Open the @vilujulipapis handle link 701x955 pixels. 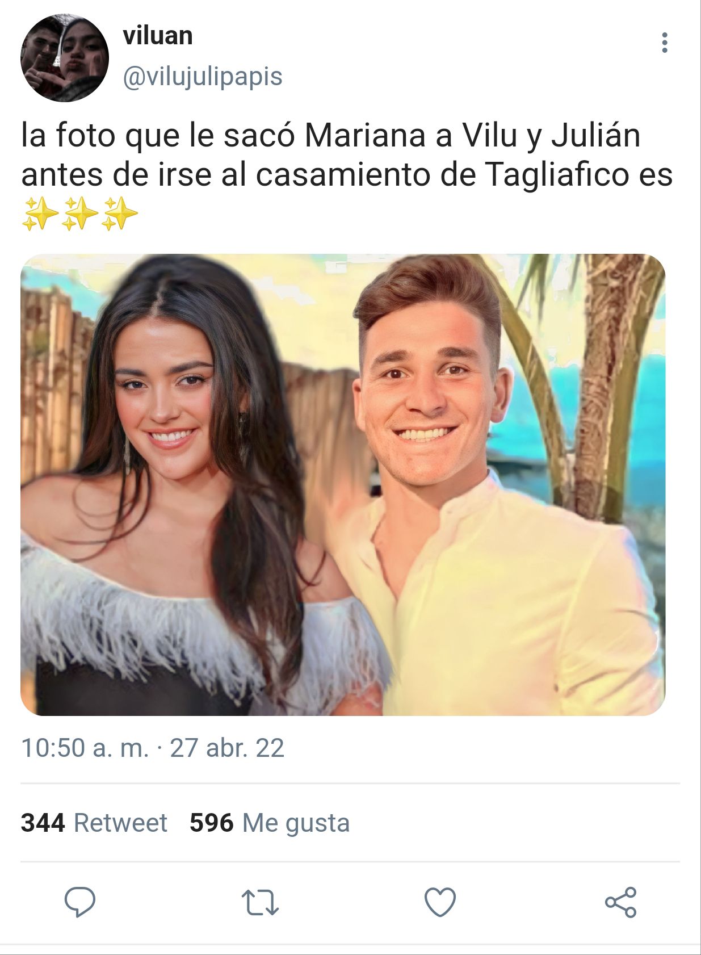203,77
